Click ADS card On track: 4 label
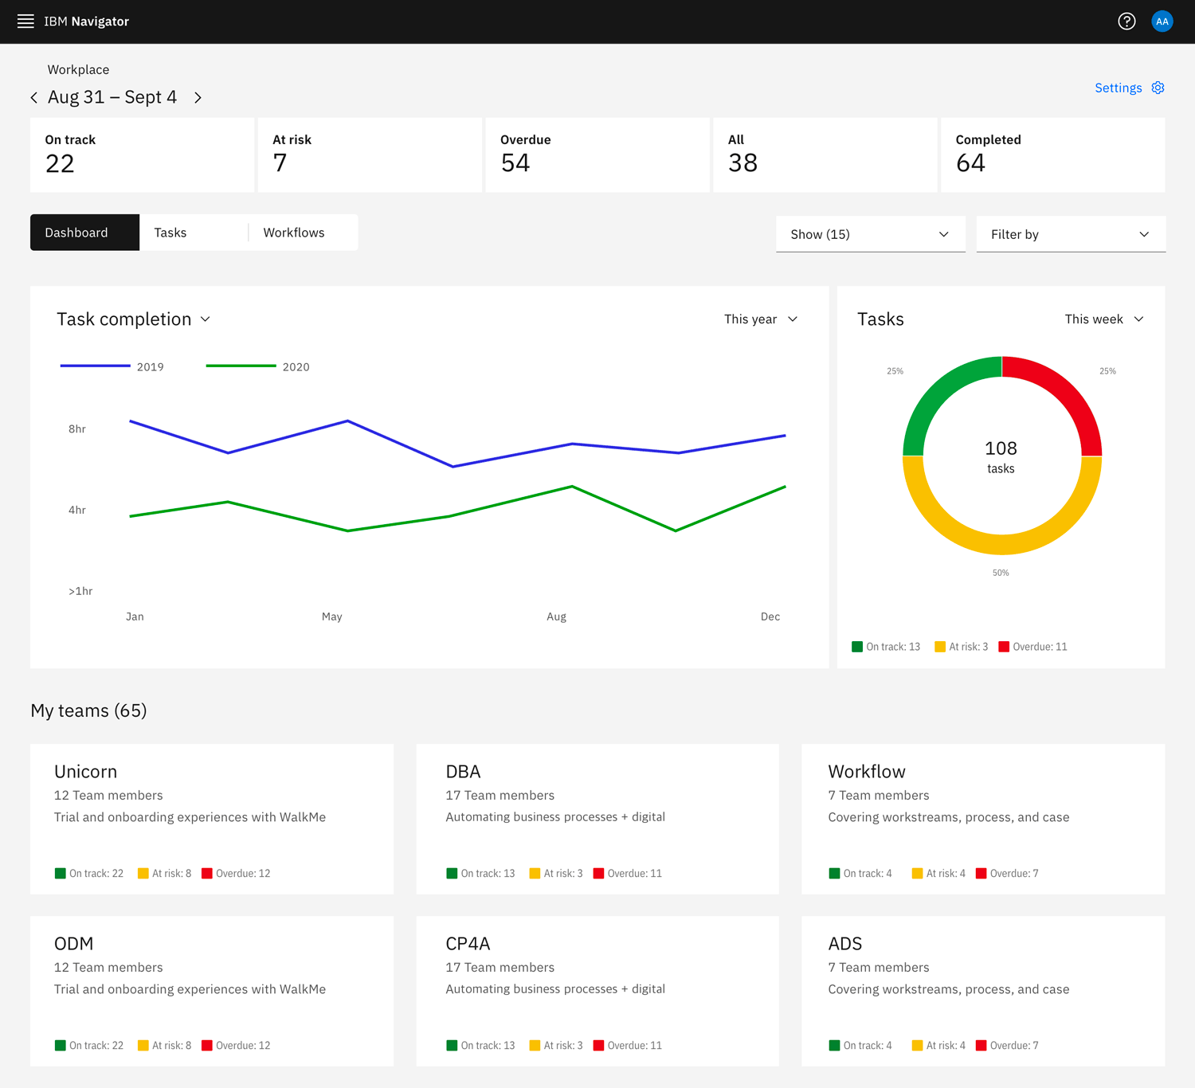Image resolution: width=1195 pixels, height=1088 pixels. point(868,1046)
